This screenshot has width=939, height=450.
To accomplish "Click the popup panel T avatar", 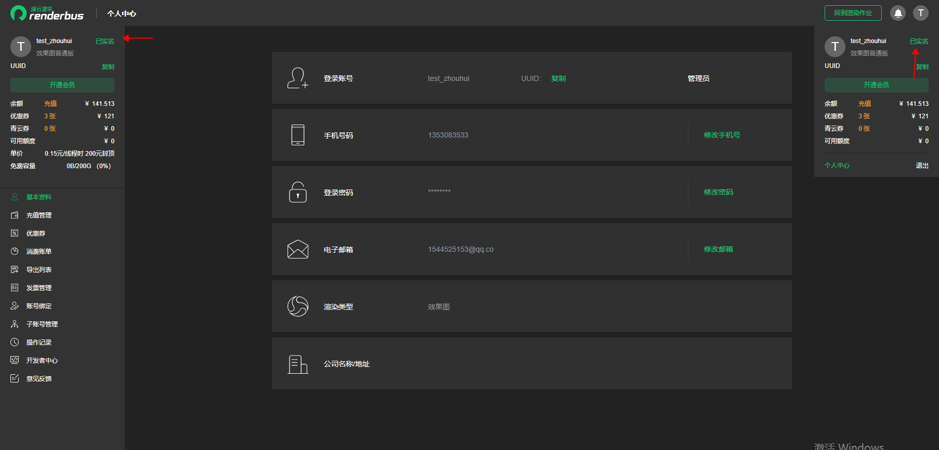I will click(835, 47).
